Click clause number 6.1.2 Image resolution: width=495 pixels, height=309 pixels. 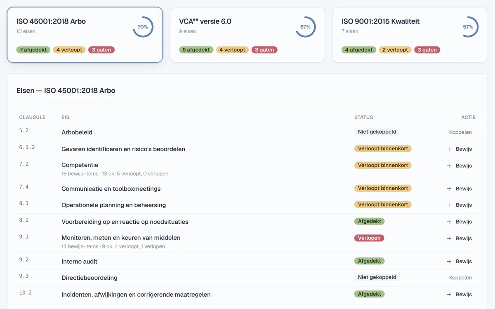(x=27, y=147)
